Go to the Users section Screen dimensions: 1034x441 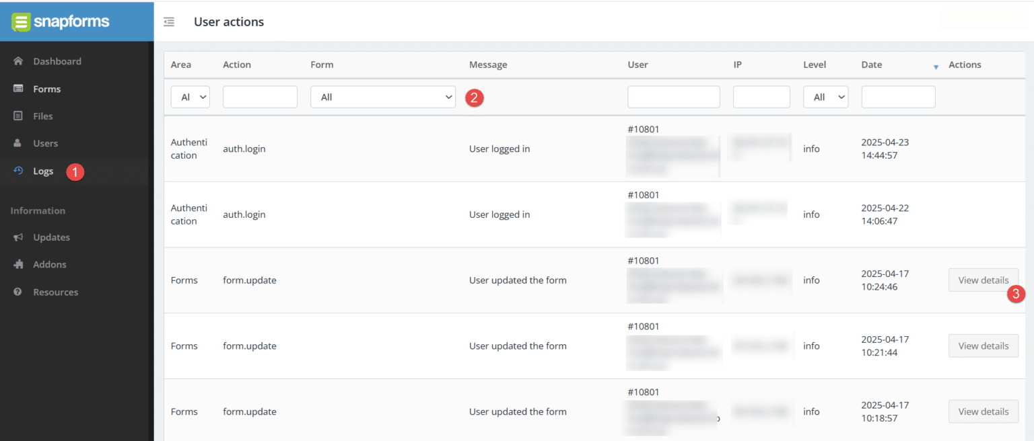pos(45,143)
